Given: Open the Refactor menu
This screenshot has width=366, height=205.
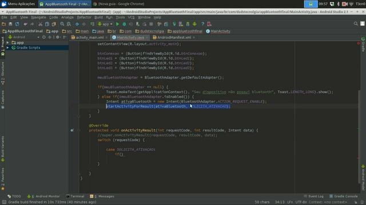Looking at the screenshot, I should pyautogui.click(x=84, y=18).
